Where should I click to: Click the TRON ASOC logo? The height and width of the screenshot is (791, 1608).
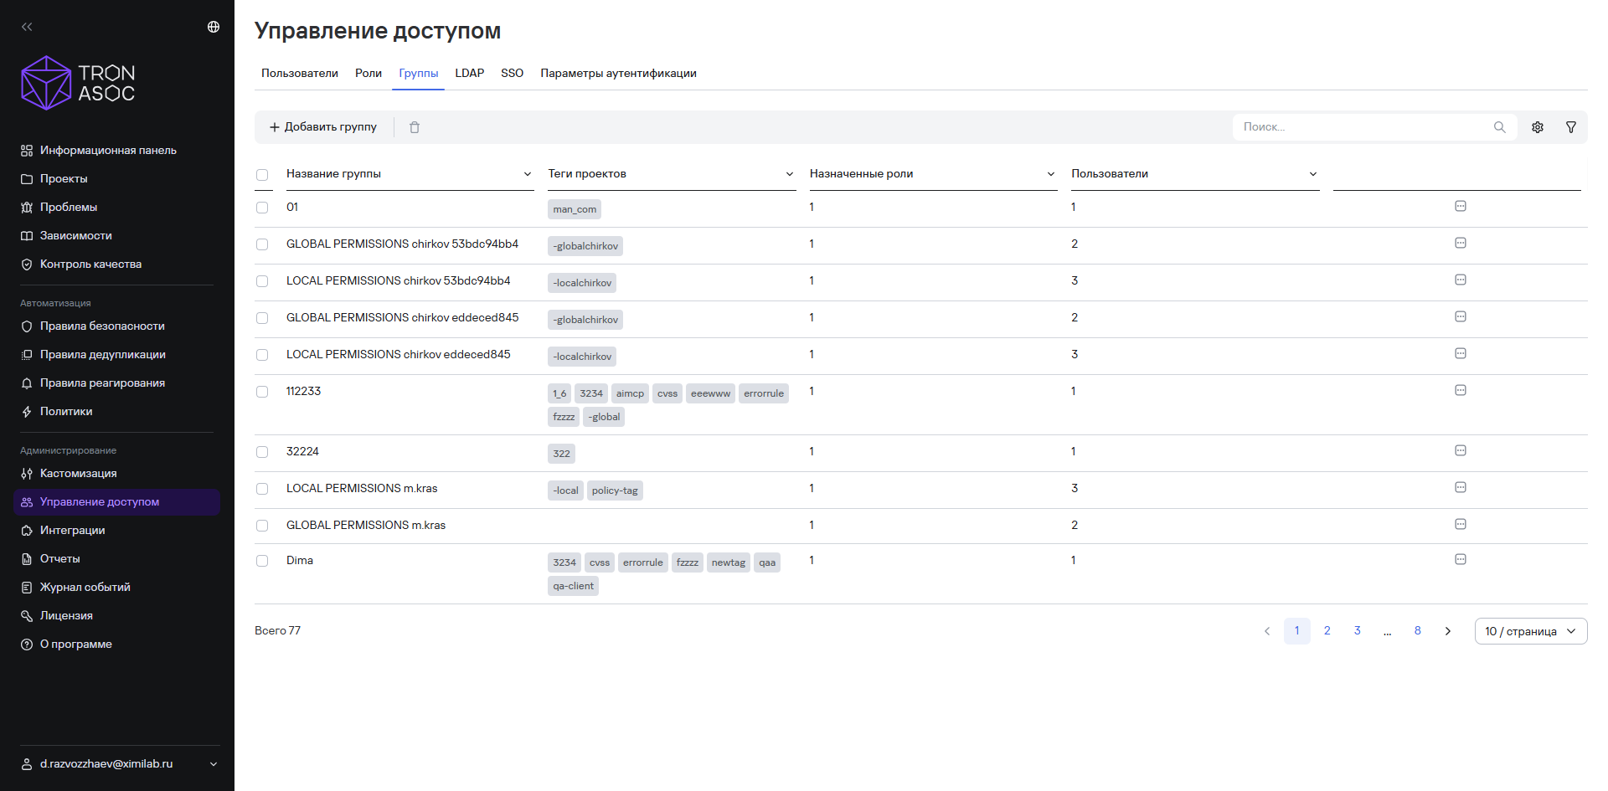pos(78,83)
